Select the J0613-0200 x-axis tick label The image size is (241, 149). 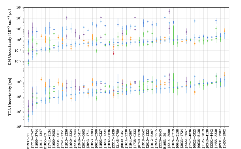[96, 138]
